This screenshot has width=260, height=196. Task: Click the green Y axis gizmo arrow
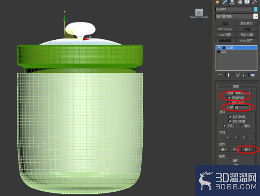click(65, 18)
